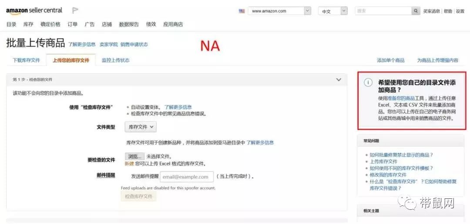Open FAQ link 修改我的库存文件

[388, 175]
